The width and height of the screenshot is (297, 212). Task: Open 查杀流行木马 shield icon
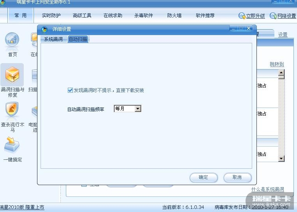point(12,110)
